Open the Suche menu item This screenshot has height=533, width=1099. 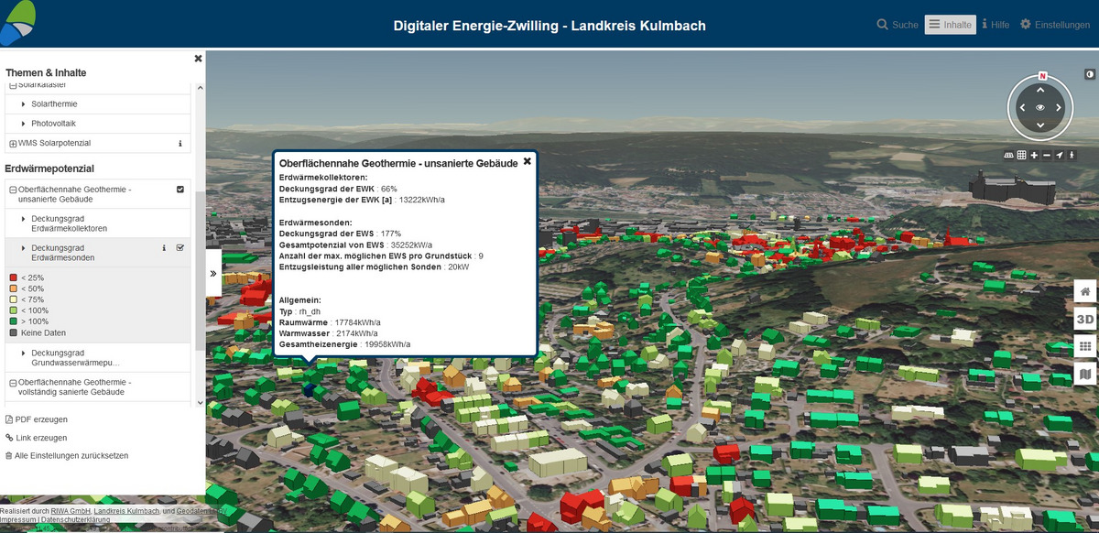pyautogui.click(x=897, y=25)
